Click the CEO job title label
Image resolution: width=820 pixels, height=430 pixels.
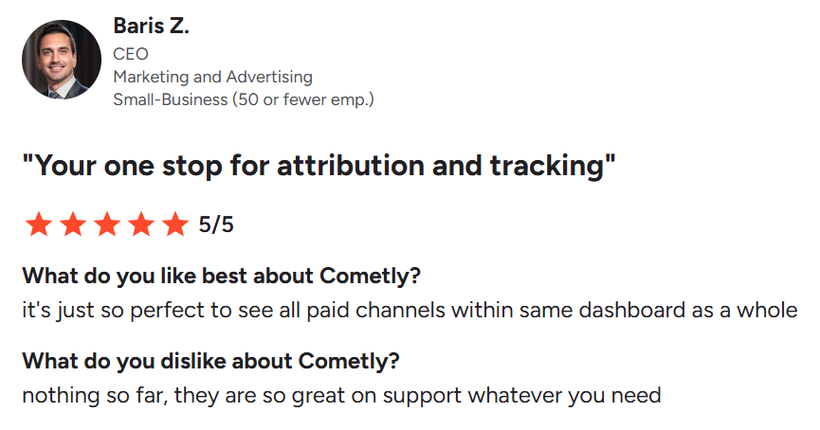point(131,54)
